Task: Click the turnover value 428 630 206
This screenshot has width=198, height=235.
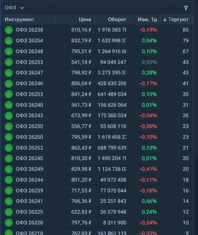Action: (112, 83)
